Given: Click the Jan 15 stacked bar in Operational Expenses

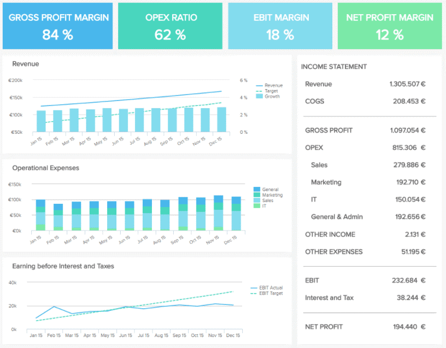Looking at the screenshot, I should pos(40,215).
